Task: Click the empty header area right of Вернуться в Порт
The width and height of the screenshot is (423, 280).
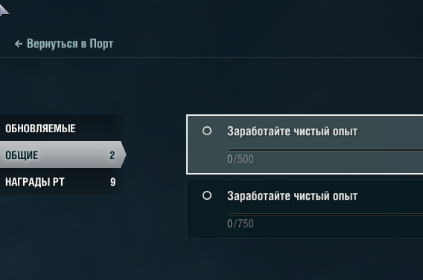Action: click(267, 44)
